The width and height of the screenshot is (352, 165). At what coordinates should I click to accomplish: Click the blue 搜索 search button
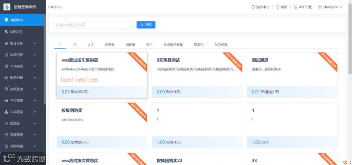(146, 25)
